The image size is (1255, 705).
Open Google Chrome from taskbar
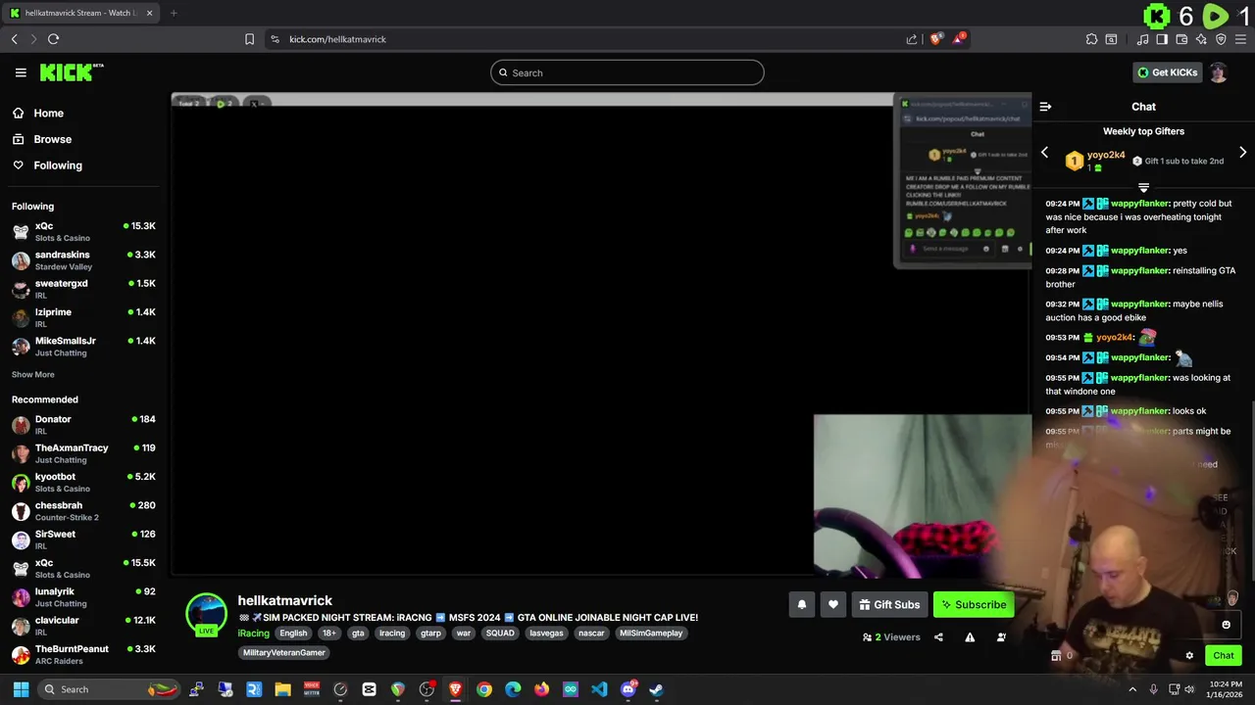tap(484, 689)
